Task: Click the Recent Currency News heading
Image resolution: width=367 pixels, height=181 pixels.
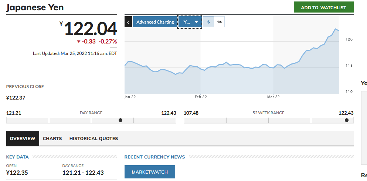Action: (x=155, y=157)
